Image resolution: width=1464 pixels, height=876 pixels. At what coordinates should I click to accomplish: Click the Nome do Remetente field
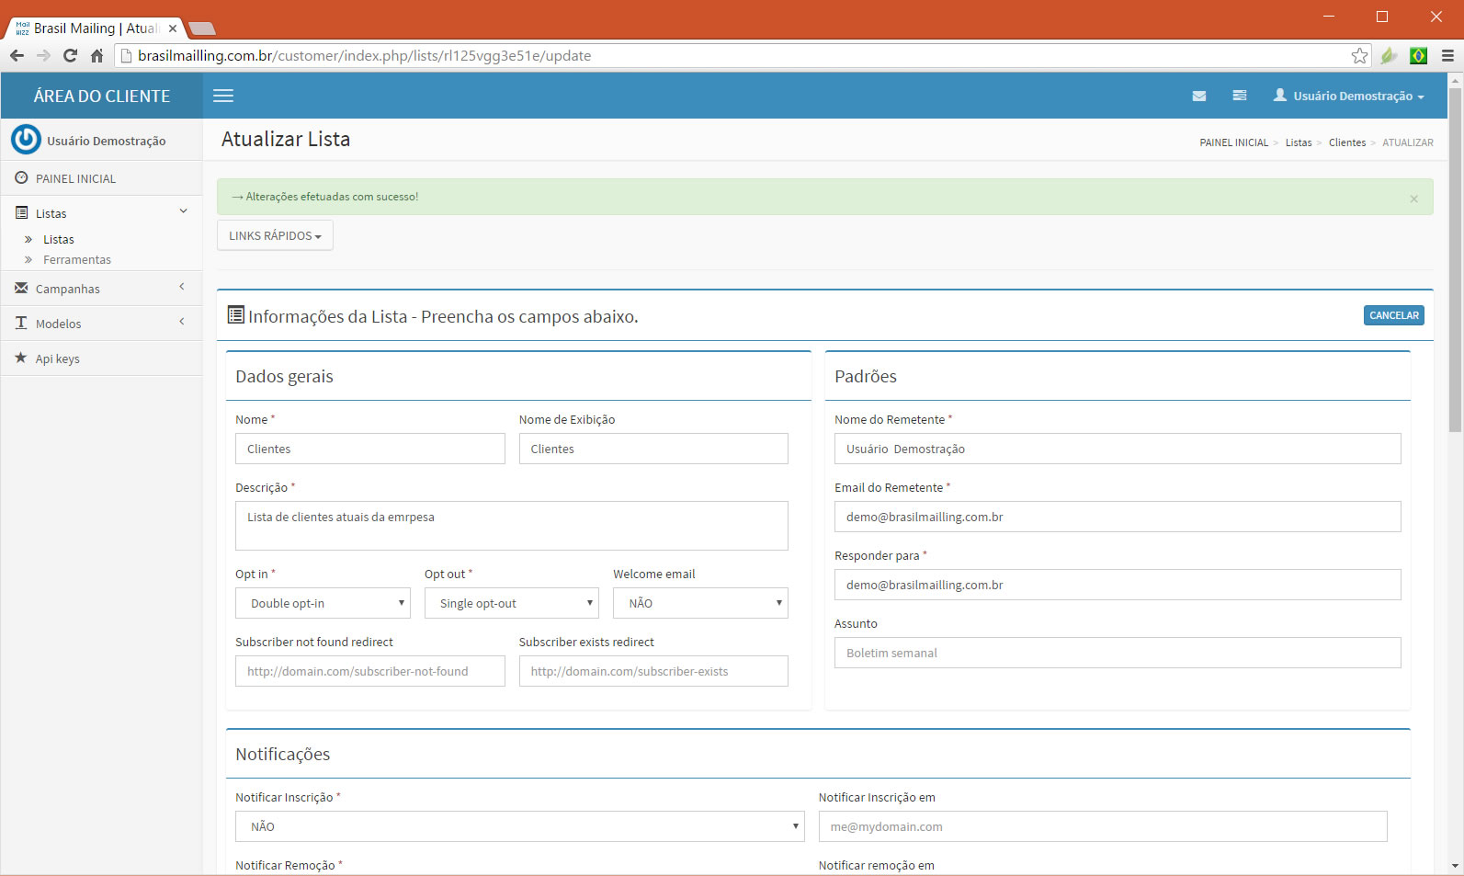click(x=1118, y=449)
